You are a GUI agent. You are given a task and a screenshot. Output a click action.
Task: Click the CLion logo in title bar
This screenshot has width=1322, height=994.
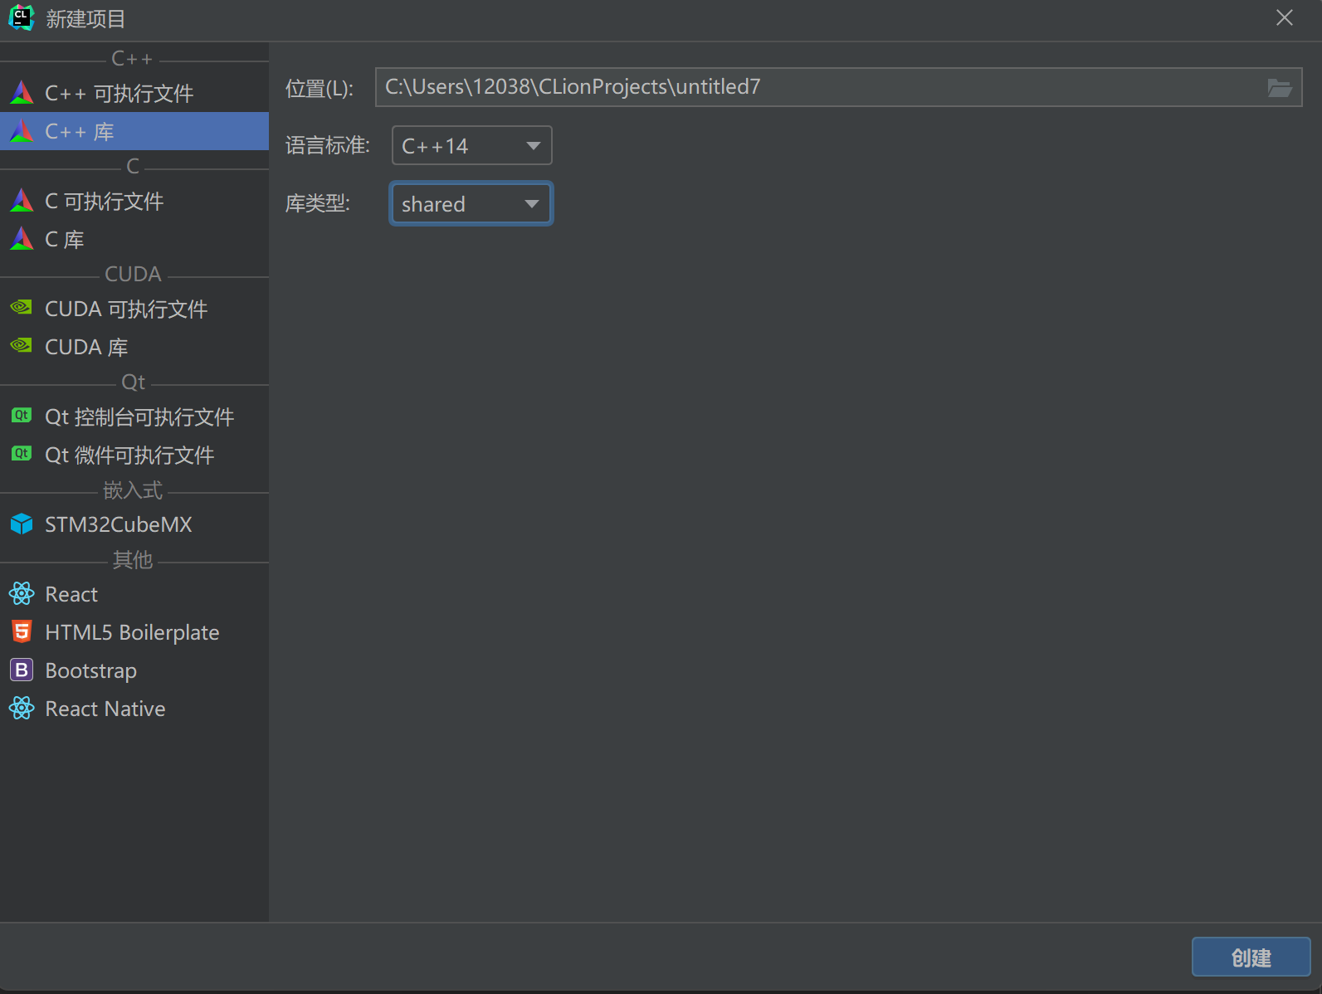pos(21,17)
